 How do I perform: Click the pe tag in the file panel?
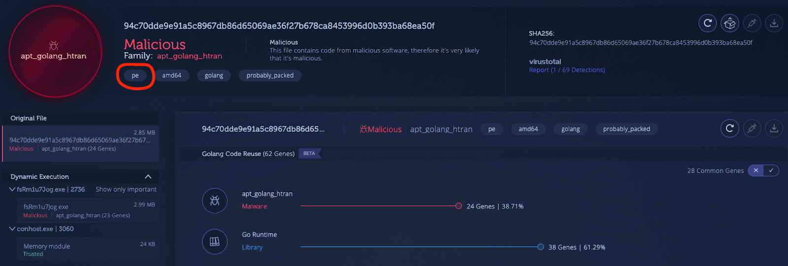[492, 129]
